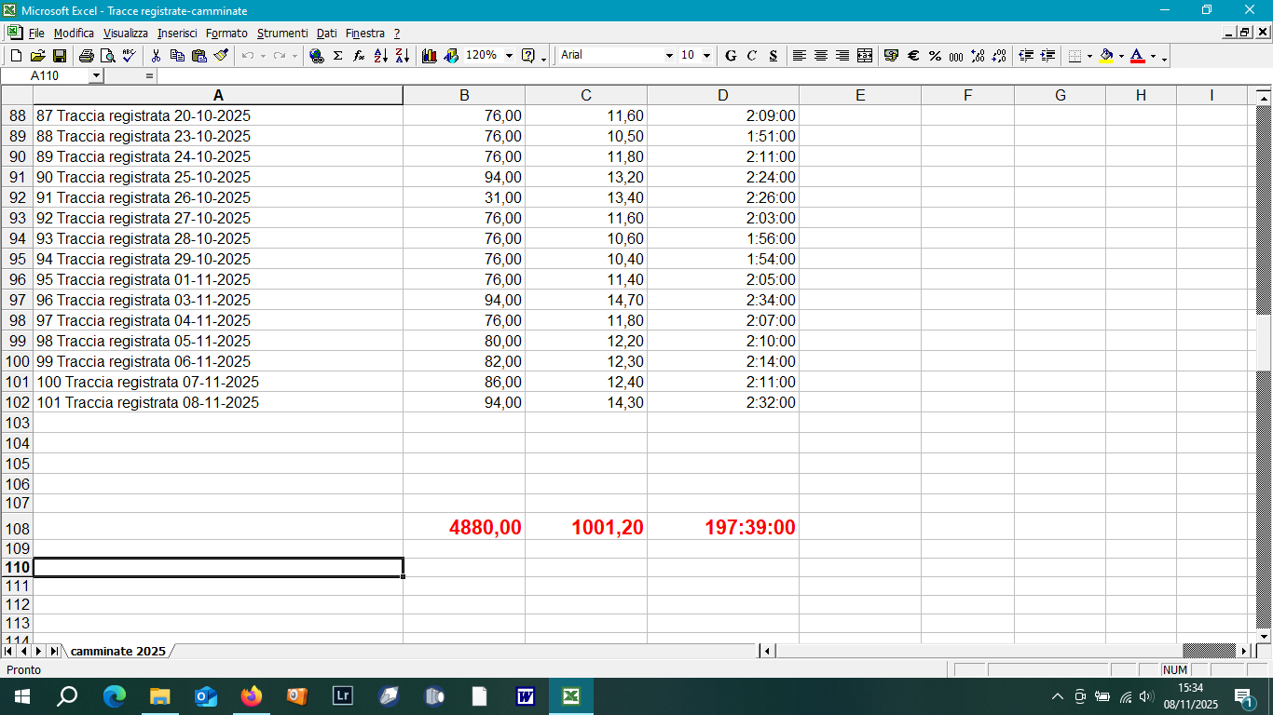Screen dimensions: 1273x715
Task: Launch the Chart Wizard icon
Action: (430, 56)
